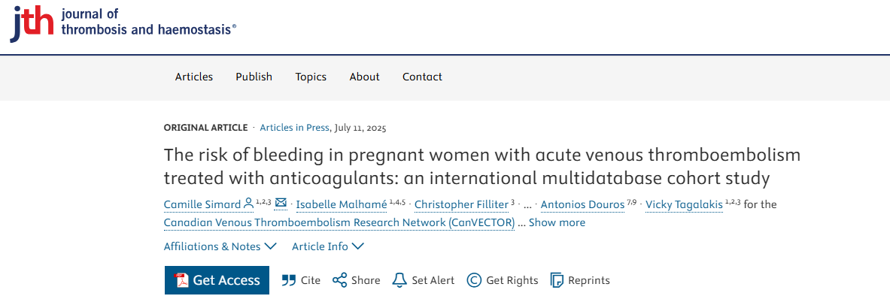The width and height of the screenshot is (890, 299).
Task: Open the Topics menu
Action: (311, 77)
